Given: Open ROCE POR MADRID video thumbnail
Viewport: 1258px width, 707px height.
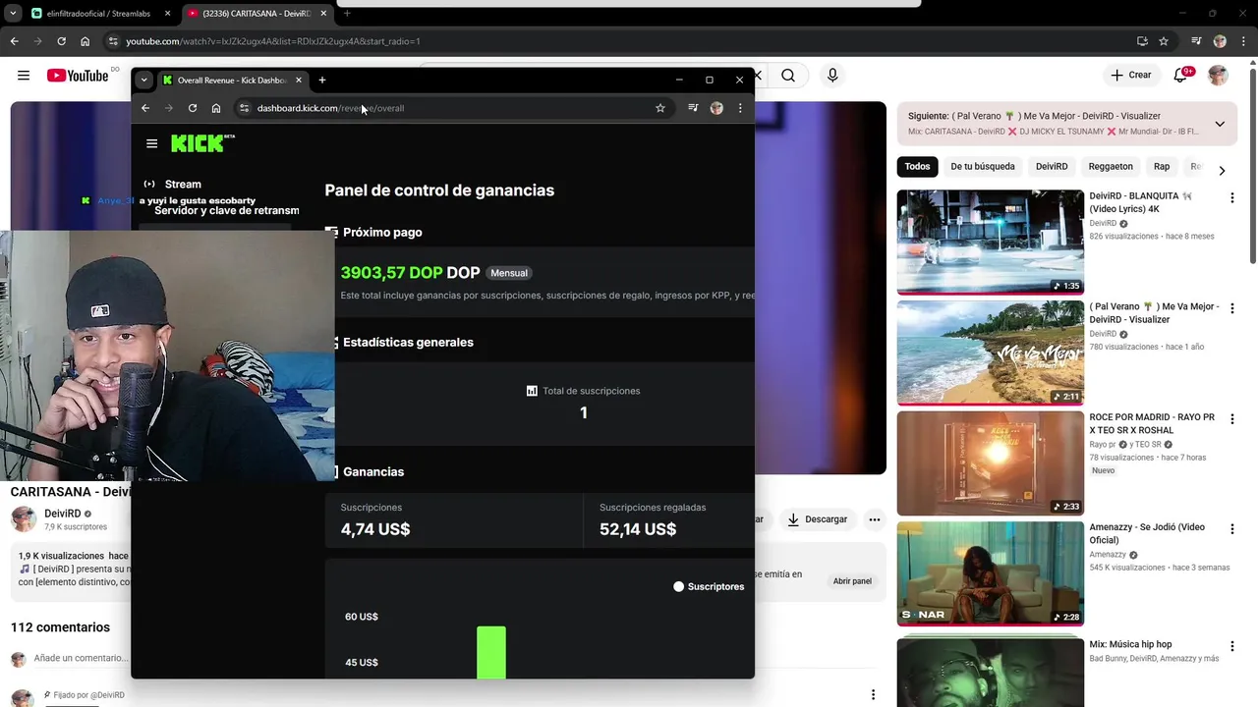Looking at the screenshot, I should tap(990, 462).
